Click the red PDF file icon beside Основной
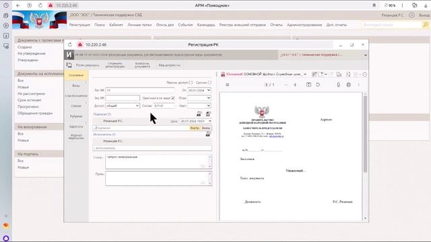The width and height of the screenshot is (431, 242). 223,75
